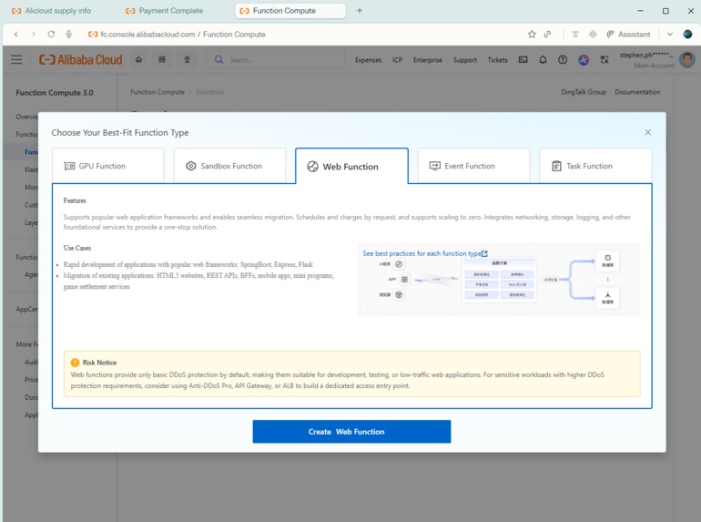Open the products grid icon

[162, 59]
